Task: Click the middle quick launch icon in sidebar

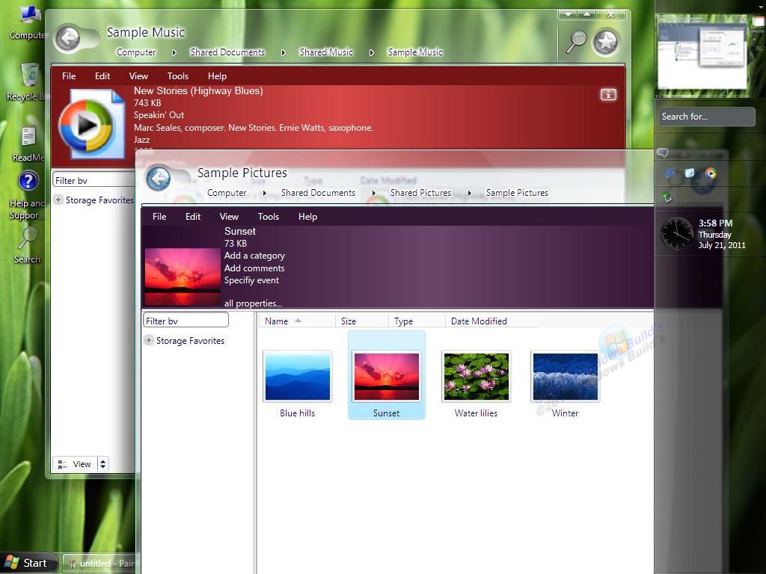Action: tap(690, 173)
